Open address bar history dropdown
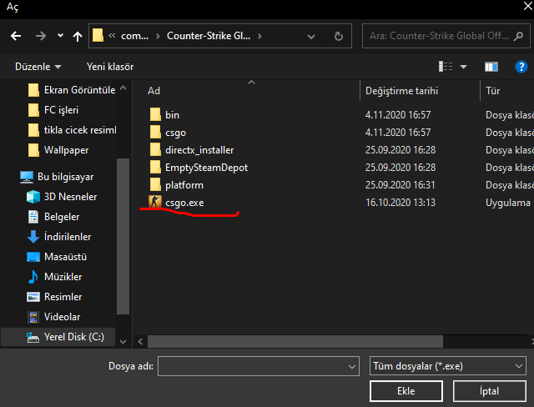 [x=311, y=37]
